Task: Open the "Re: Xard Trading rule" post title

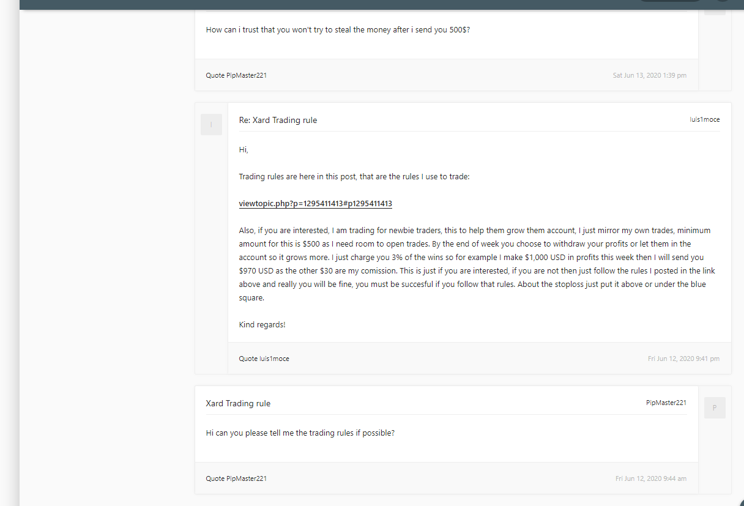Action: [278, 121]
